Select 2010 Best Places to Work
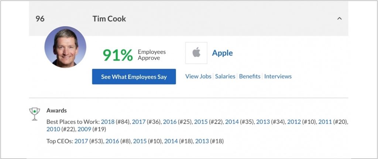This screenshot has height=159, width=378. pos(53,129)
